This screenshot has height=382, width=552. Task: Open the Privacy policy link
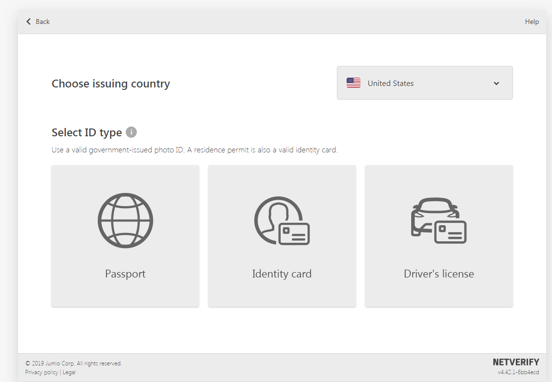[x=42, y=372]
